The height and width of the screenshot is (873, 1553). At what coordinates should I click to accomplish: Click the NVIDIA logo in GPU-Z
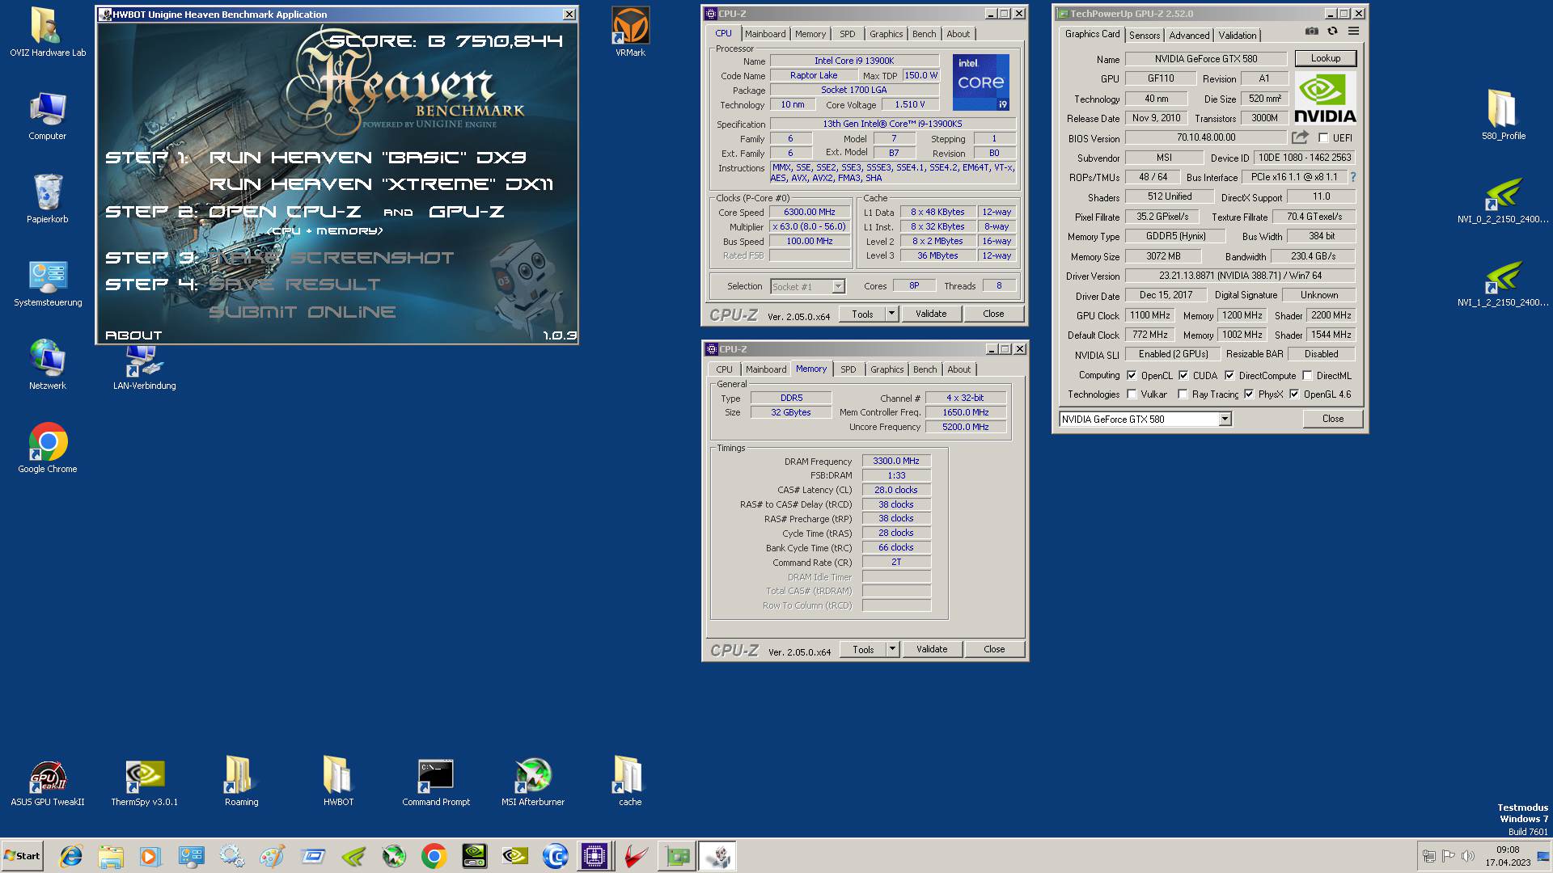tap(1325, 97)
